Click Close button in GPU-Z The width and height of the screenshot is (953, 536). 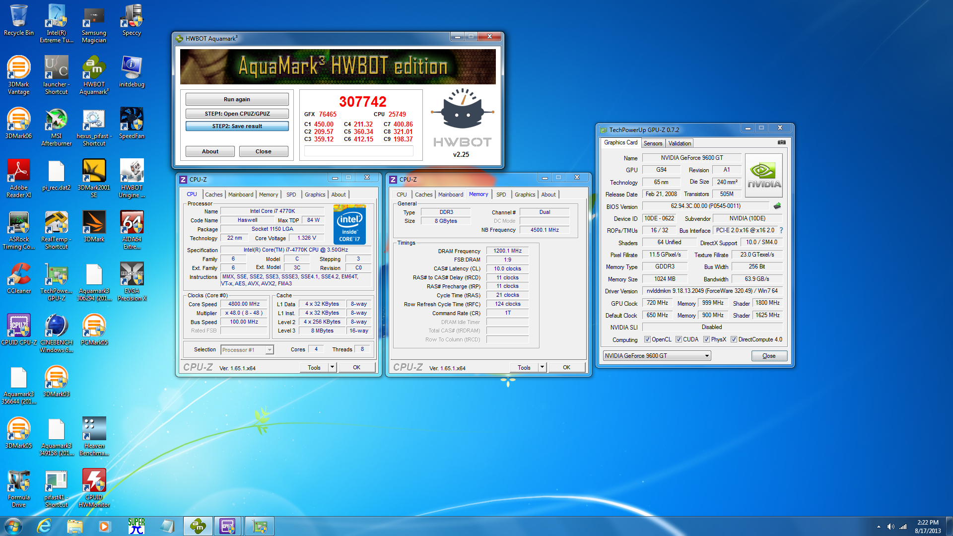tap(769, 356)
